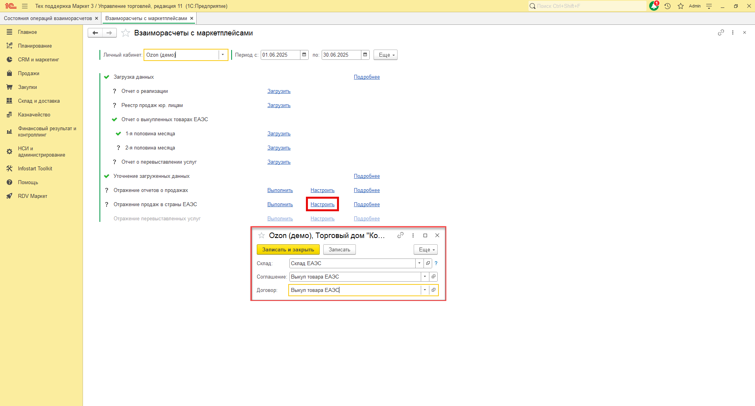Viewport: 755px width, 406px height.
Task: Open Казначейство section in sidebar
Action: point(34,115)
